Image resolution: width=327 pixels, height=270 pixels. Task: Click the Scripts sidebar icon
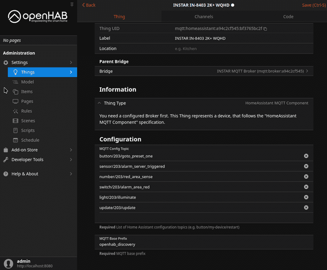point(15,130)
